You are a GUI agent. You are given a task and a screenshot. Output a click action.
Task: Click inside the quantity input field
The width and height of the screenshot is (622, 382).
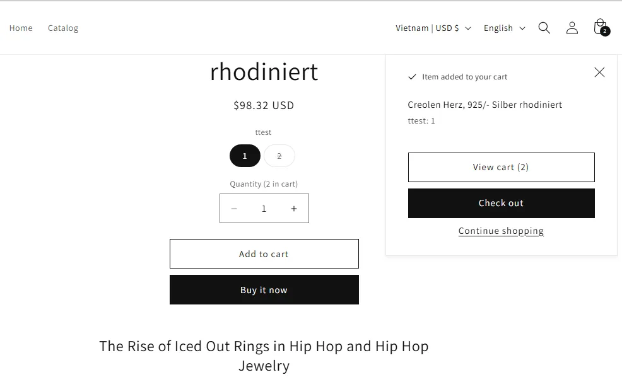(x=264, y=208)
